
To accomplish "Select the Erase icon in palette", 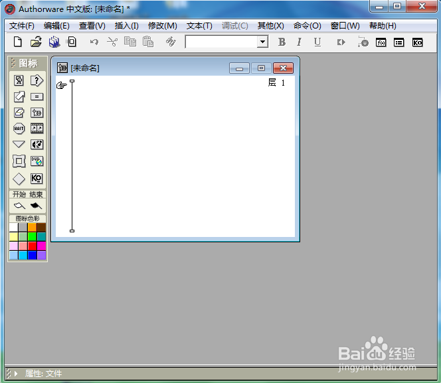I will (x=19, y=113).
